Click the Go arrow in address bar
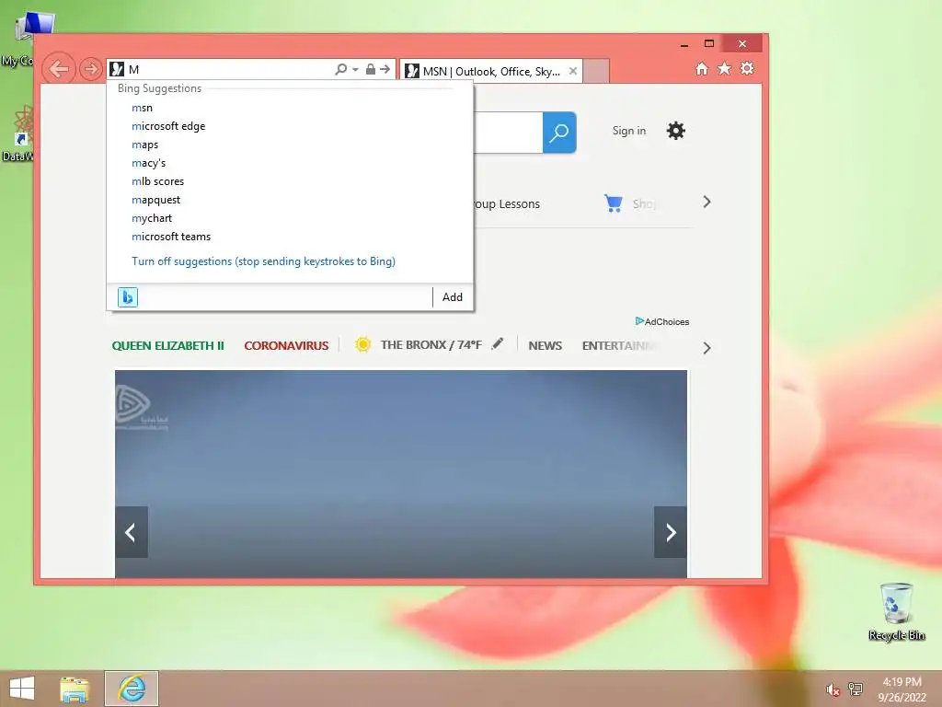Screen dimensions: 942x707 click(385, 69)
